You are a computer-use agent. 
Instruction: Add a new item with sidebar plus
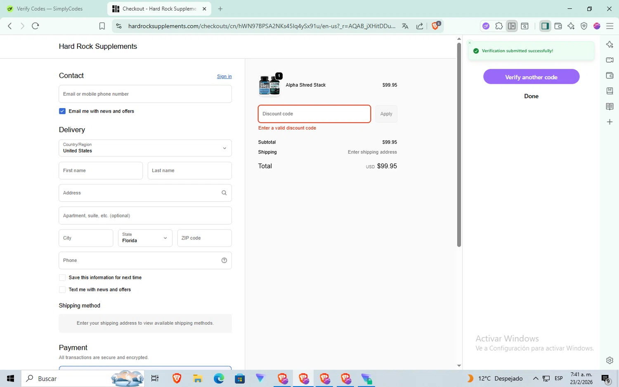pyautogui.click(x=610, y=122)
